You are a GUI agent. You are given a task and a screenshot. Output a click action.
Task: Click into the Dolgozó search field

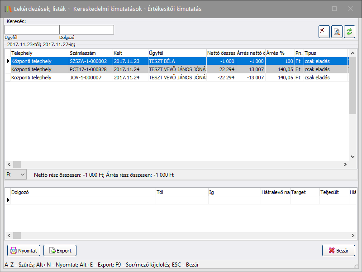(x=86, y=30)
